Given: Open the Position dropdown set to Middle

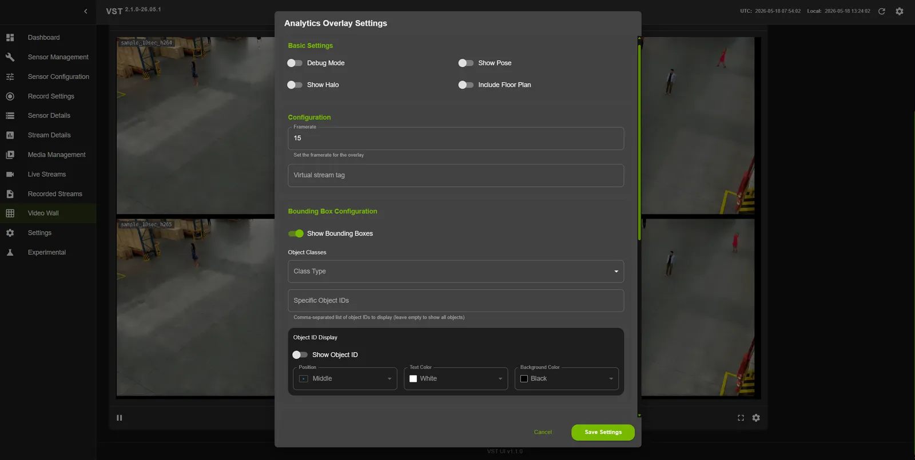Looking at the screenshot, I should click(x=345, y=379).
